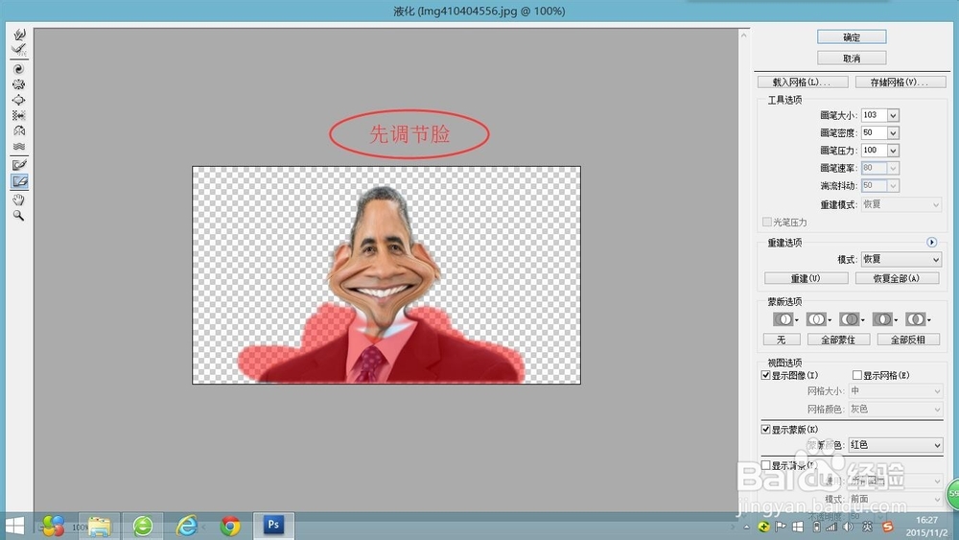The width and height of the screenshot is (959, 540).
Task: Click the fifth mask option icon (invert selection)
Action: tap(915, 319)
